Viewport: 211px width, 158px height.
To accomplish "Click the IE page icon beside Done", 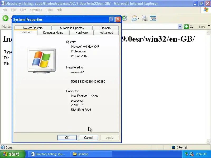I will tap(2, 147).
